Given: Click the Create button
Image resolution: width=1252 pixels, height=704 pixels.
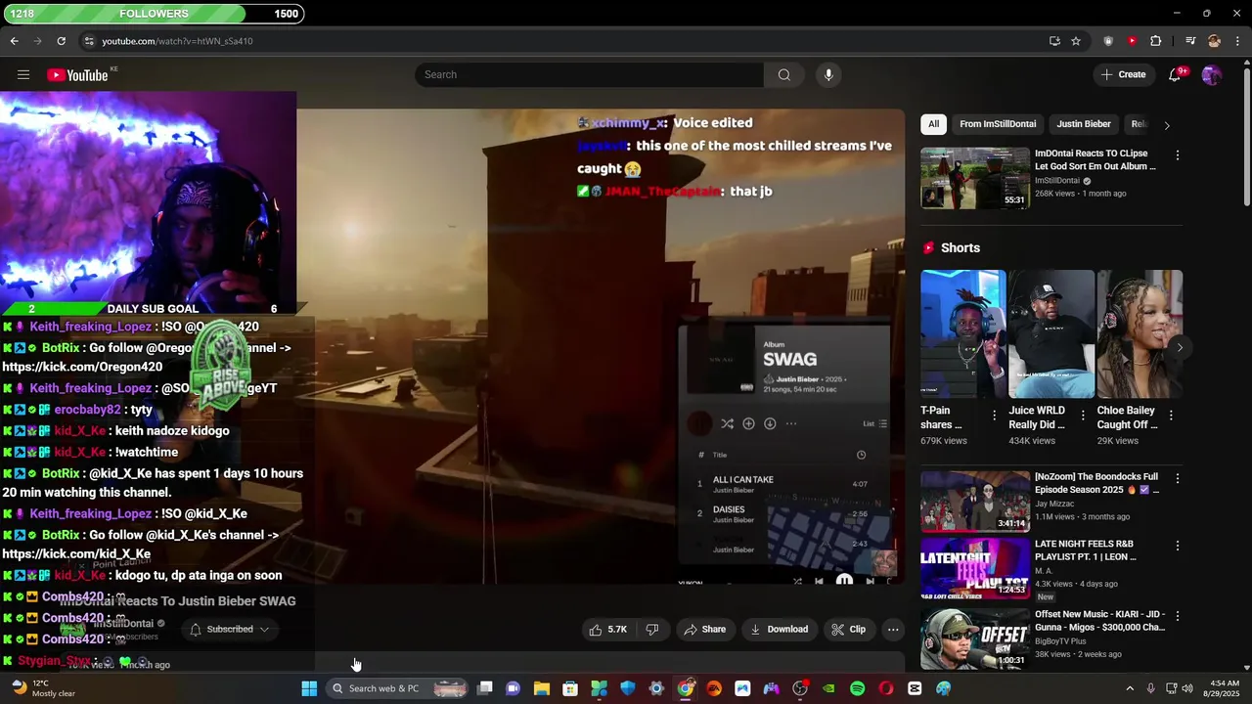Looking at the screenshot, I should 1123,74.
